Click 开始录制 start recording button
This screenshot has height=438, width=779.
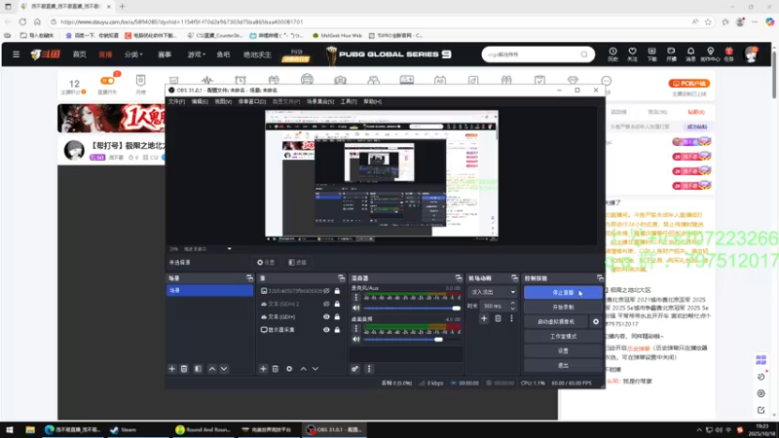click(x=563, y=308)
